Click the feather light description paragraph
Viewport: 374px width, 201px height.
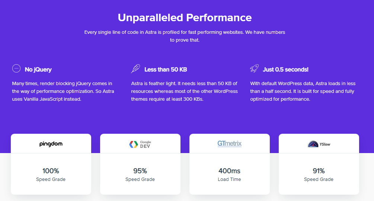184,91
